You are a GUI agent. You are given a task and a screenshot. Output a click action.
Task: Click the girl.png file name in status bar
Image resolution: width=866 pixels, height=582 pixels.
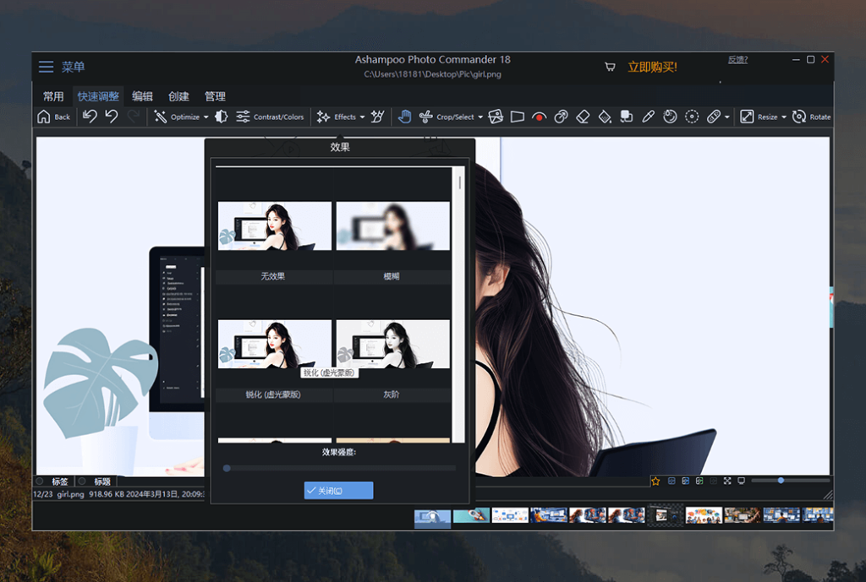pos(71,494)
